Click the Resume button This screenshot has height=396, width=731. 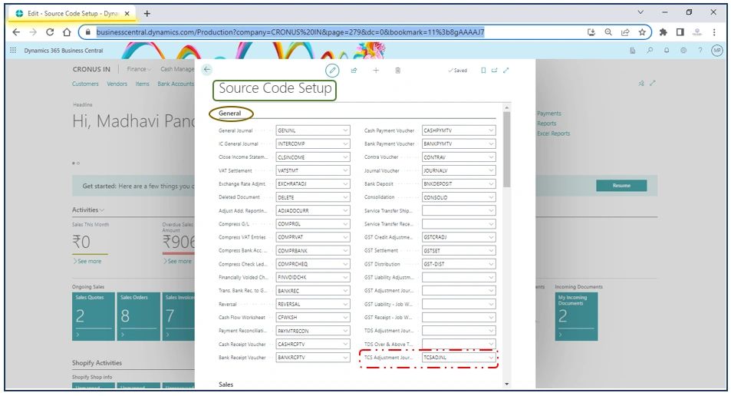621,186
